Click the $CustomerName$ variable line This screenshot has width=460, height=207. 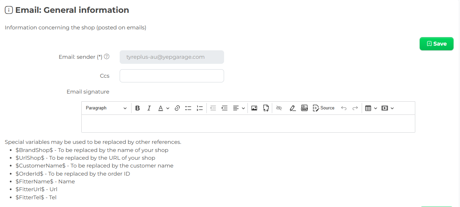(95, 166)
